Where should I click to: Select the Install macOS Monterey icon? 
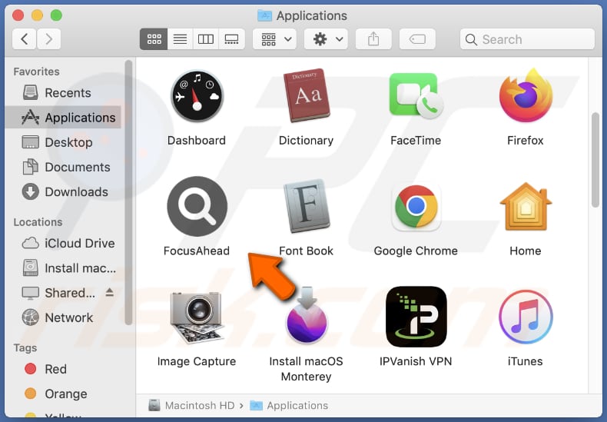[x=307, y=315]
